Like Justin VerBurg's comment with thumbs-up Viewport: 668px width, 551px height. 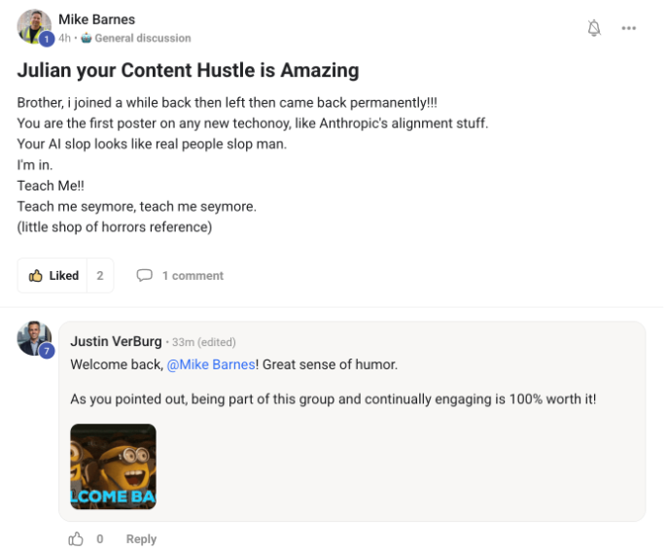pyautogui.click(x=76, y=538)
